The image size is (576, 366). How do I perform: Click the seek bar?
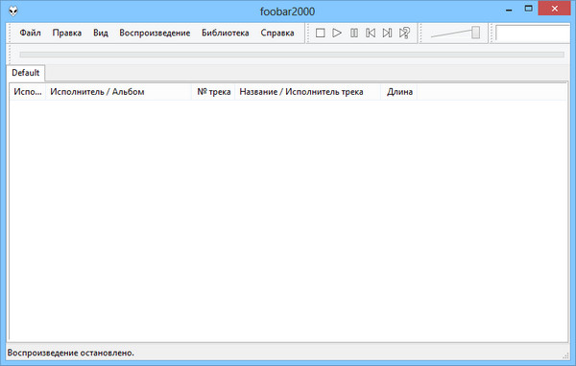[x=292, y=55]
